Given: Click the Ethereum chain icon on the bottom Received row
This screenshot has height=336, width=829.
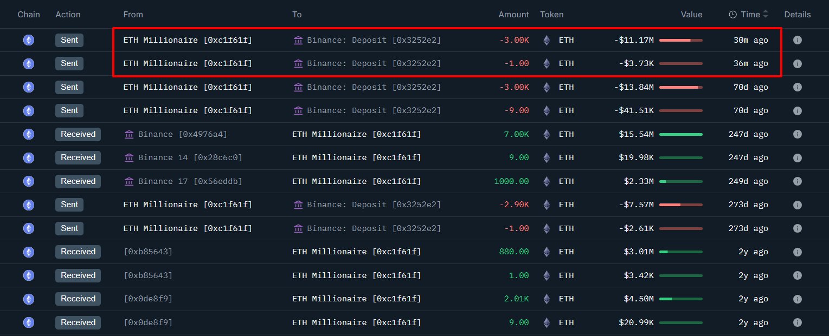Looking at the screenshot, I should (x=29, y=322).
